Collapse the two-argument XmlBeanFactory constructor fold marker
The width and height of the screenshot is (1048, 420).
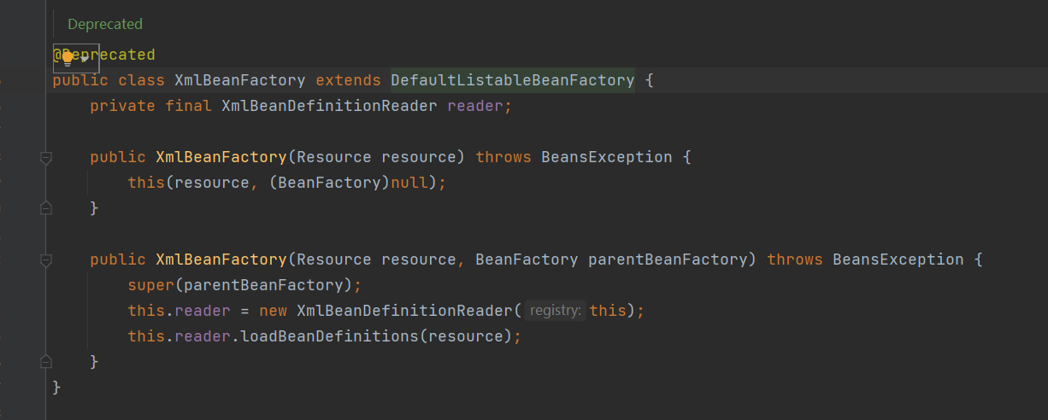click(x=46, y=260)
